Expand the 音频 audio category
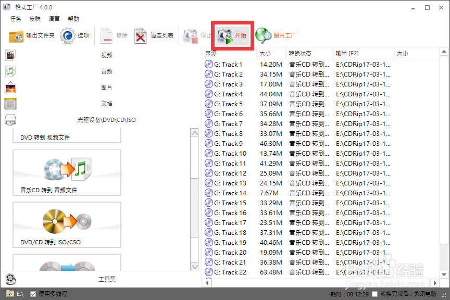Viewport: 450px width, 300px height. point(107,71)
